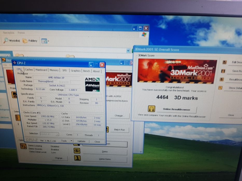Click the Change button under Game Detail Level
This screenshot has width=242, height=181.
(59, 158)
